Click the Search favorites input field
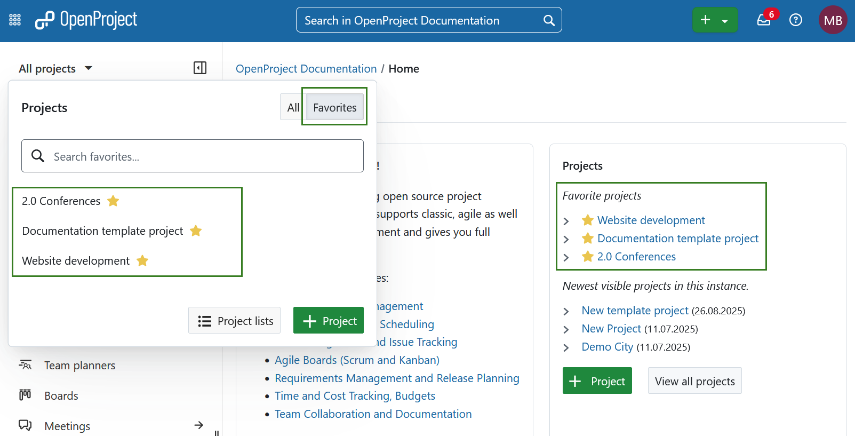The height and width of the screenshot is (436, 855). click(x=203, y=156)
